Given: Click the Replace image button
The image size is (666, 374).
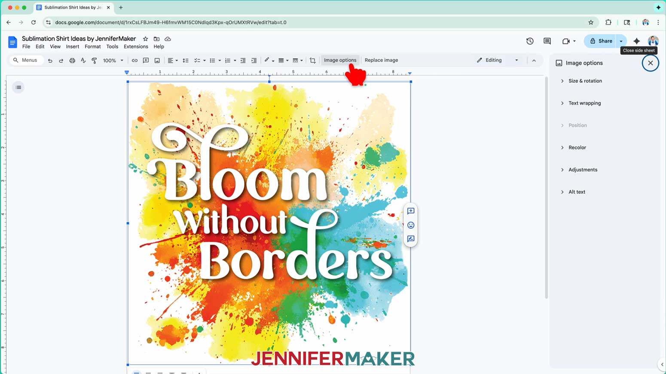Looking at the screenshot, I should pos(381,60).
